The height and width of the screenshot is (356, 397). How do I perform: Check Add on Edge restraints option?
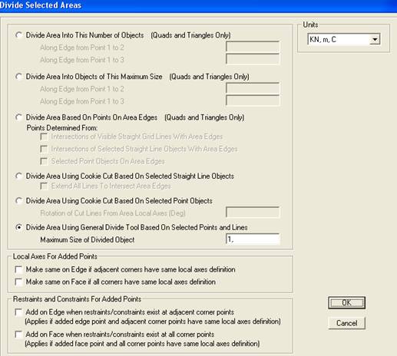click(18, 312)
